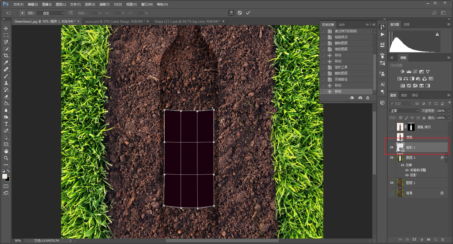The width and height of the screenshot is (453, 244).
Task: Select the Lasso tool
Action: 6,42
